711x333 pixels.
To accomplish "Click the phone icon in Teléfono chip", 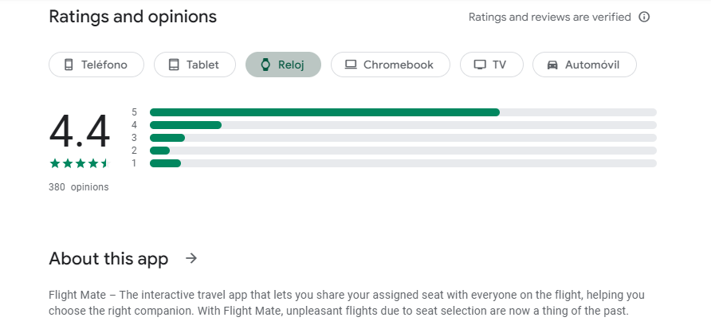I will [69, 65].
